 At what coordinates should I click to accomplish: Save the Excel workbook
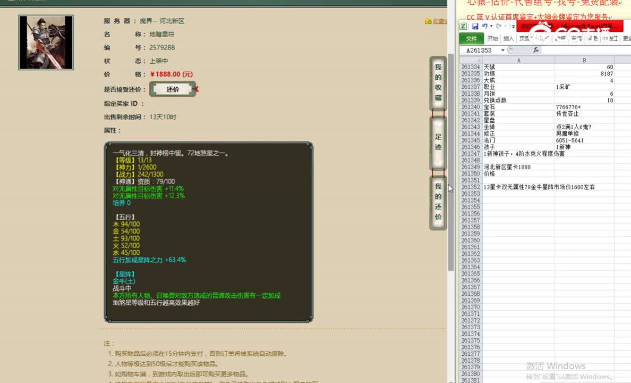coord(475,26)
